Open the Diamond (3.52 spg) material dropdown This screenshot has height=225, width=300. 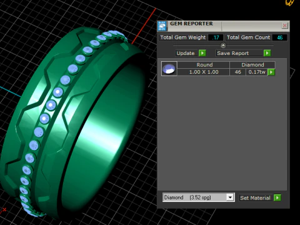pos(230,197)
